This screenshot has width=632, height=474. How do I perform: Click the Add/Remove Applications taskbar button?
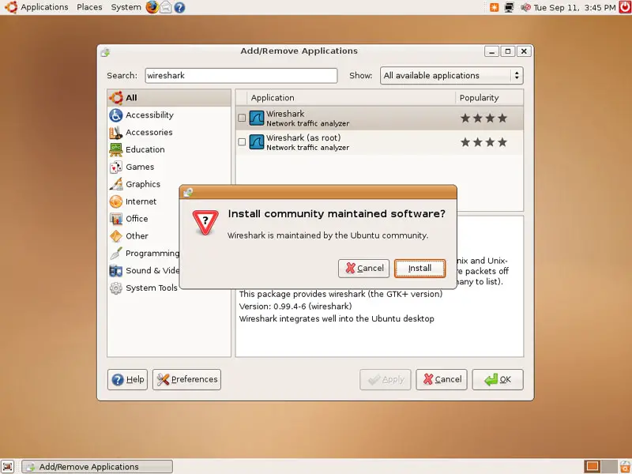(97, 467)
